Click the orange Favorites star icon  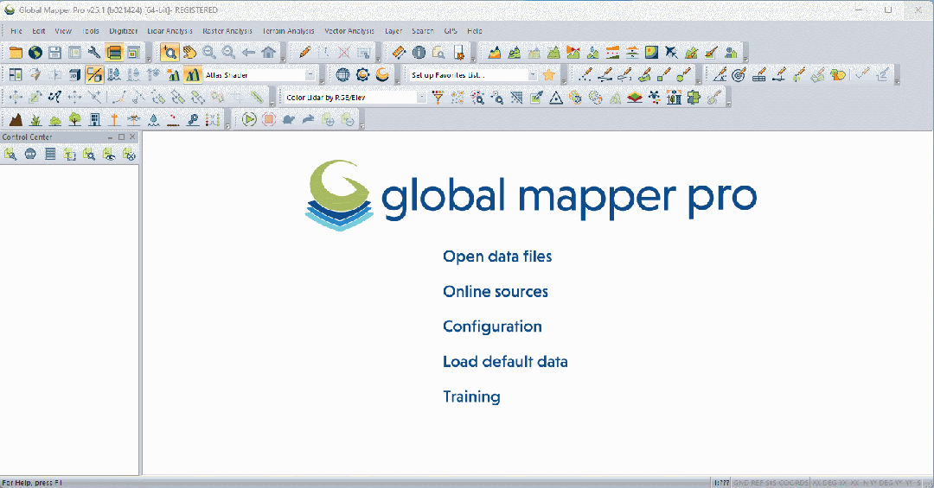point(548,75)
